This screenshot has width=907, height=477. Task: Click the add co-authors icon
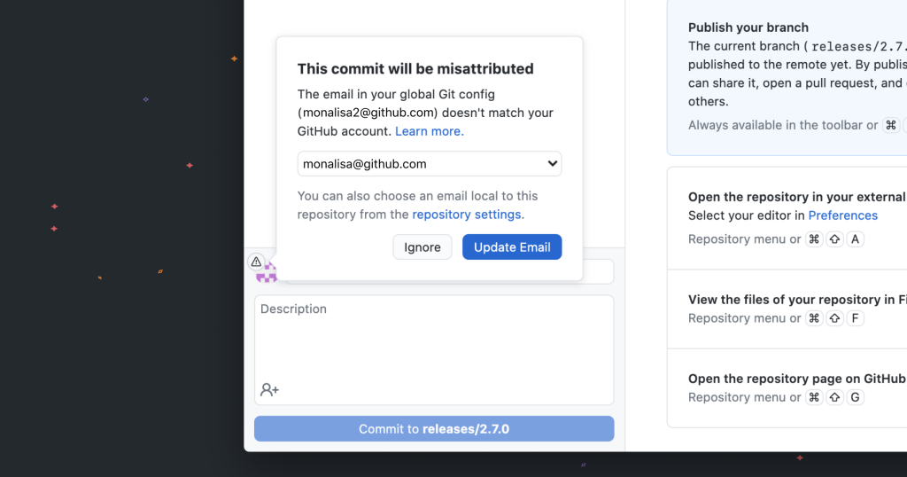point(269,389)
